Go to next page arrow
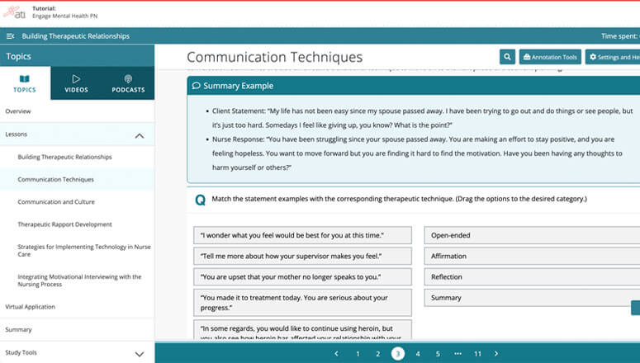The image size is (640, 363). tap(496, 354)
